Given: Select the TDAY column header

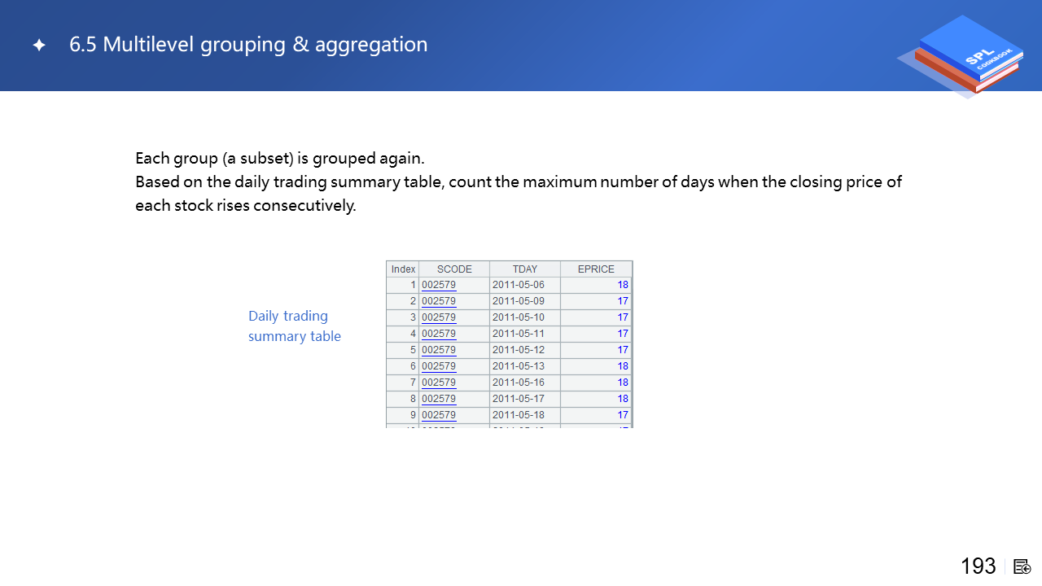Looking at the screenshot, I should click(525, 269).
